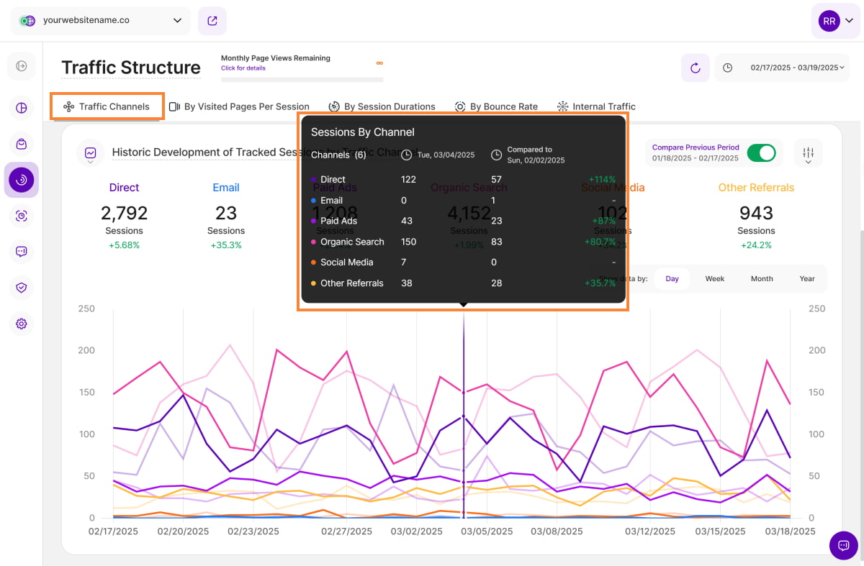
Task: Open the settings gear sidebar icon
Action: coord(22,324)
